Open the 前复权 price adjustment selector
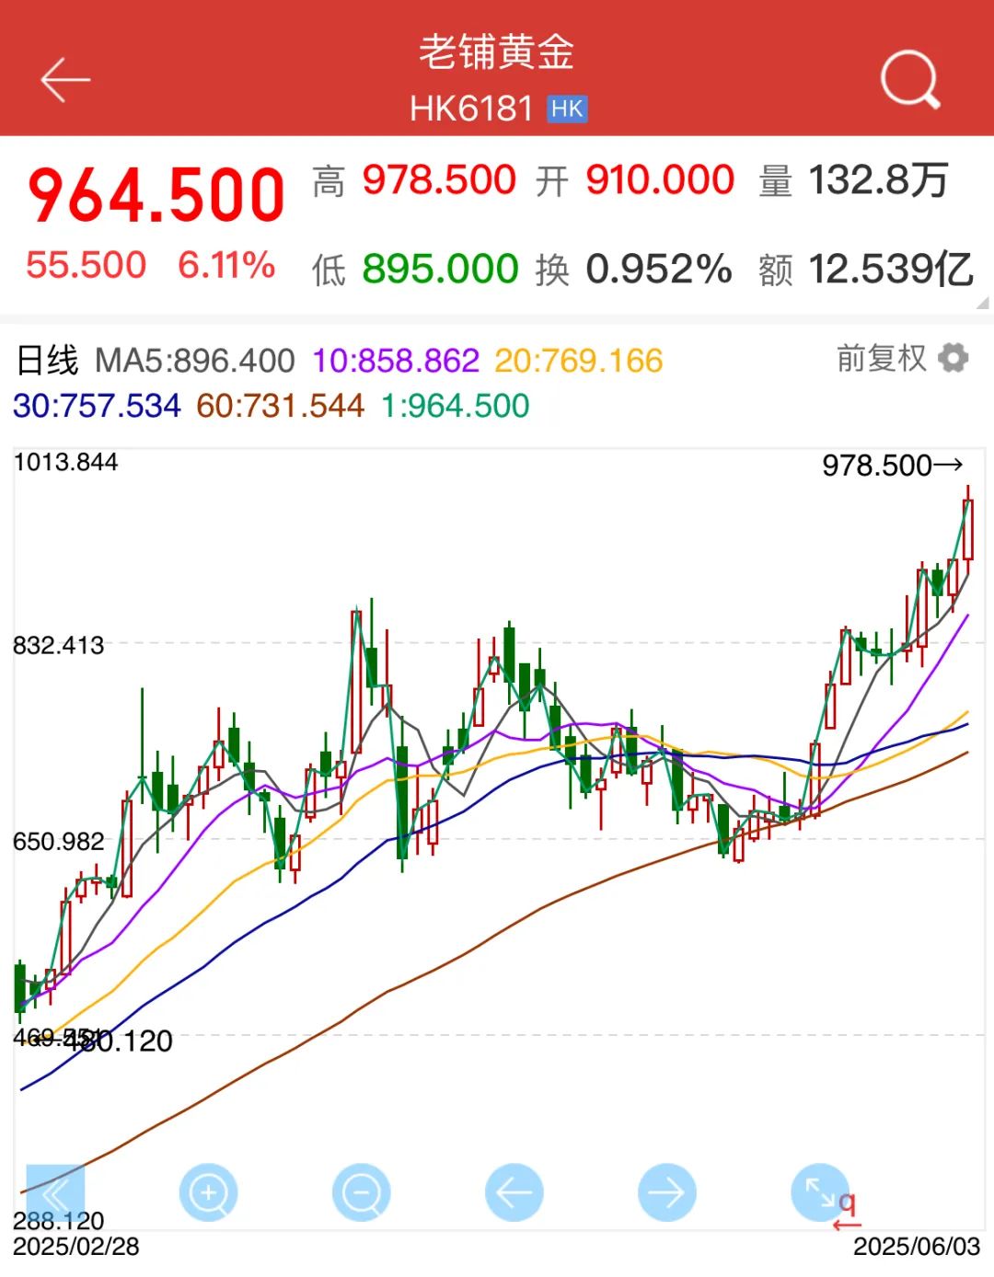The width and height of the screenshot is (994, 1277). pyautogui.click(x=881, y=358)
